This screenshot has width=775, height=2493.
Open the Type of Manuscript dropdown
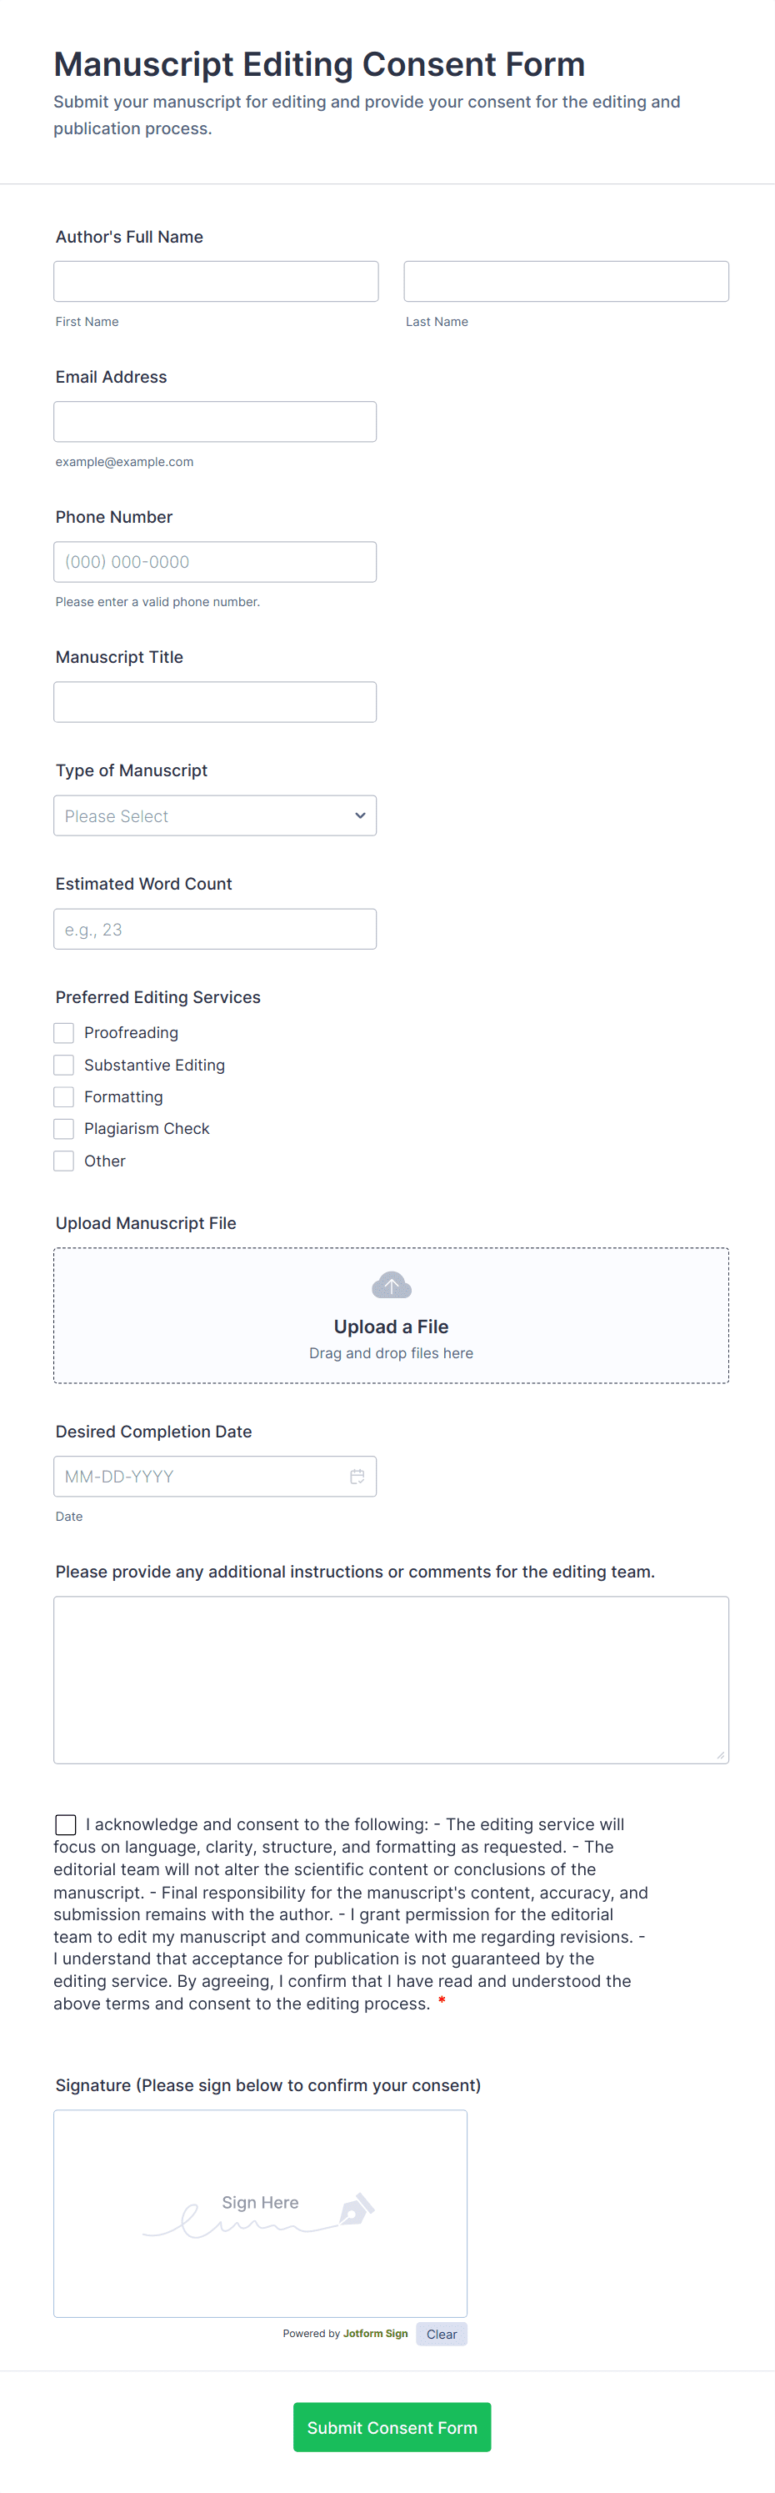coord(215,815)
